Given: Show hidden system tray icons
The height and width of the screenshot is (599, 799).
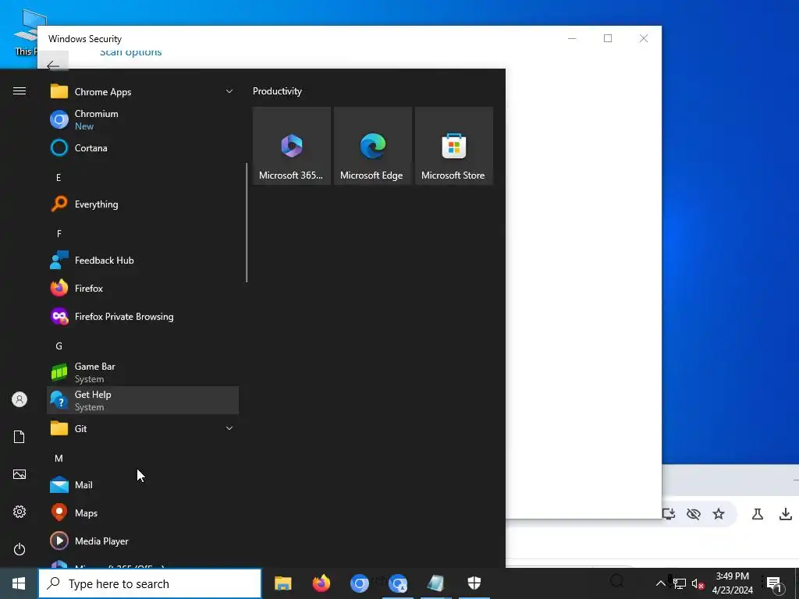Looking at the screenshot, I should coord(660,583).
